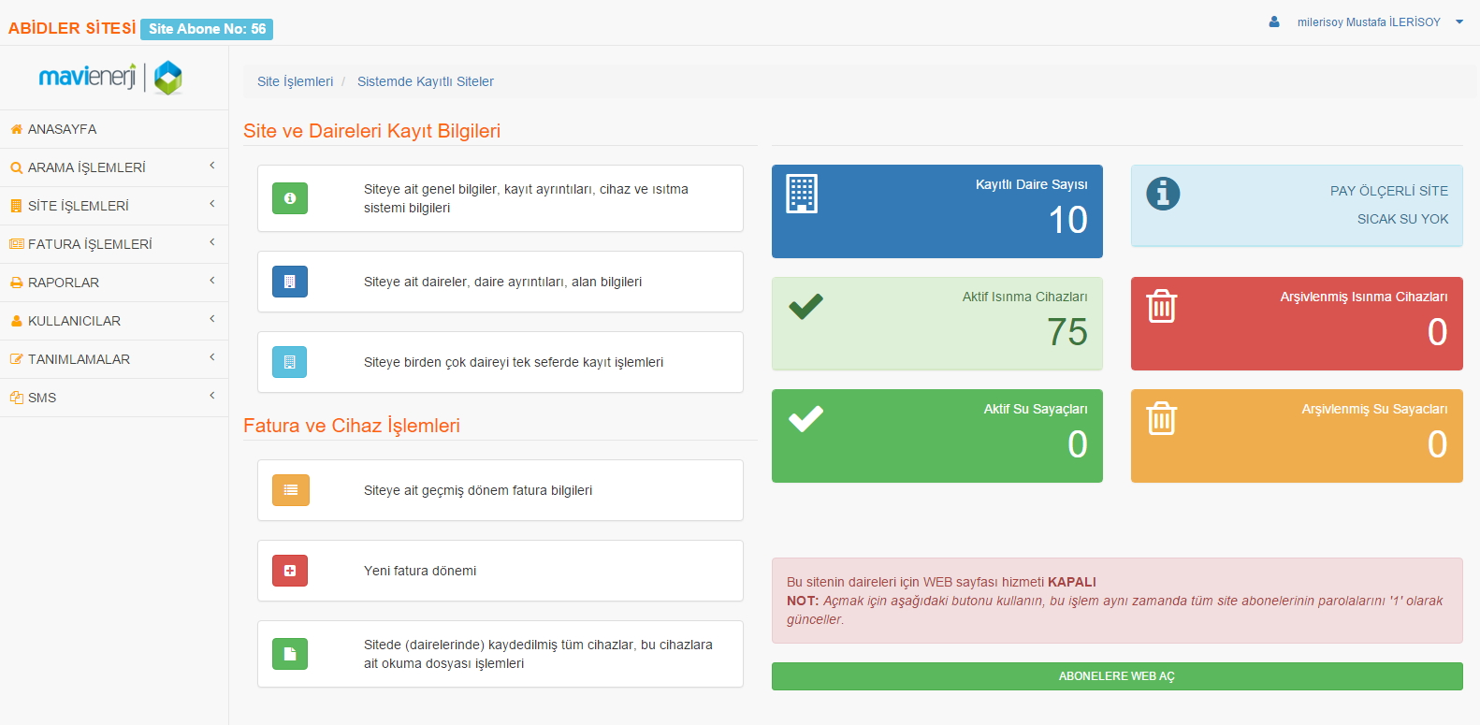Open the user account dropdown caret
1480x725 pixels.
[x=1459, y=22]
